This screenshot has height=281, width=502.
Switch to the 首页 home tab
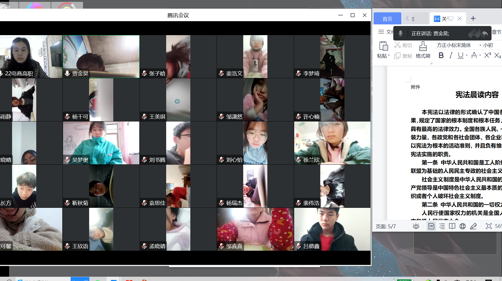tap(387, 19)
